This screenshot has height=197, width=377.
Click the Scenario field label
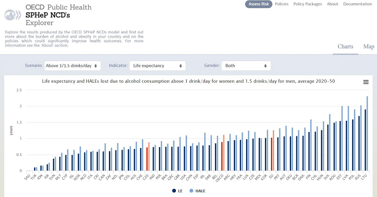tap(34, 65)
